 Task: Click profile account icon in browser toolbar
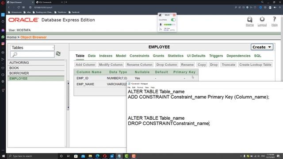click(270, 8)
